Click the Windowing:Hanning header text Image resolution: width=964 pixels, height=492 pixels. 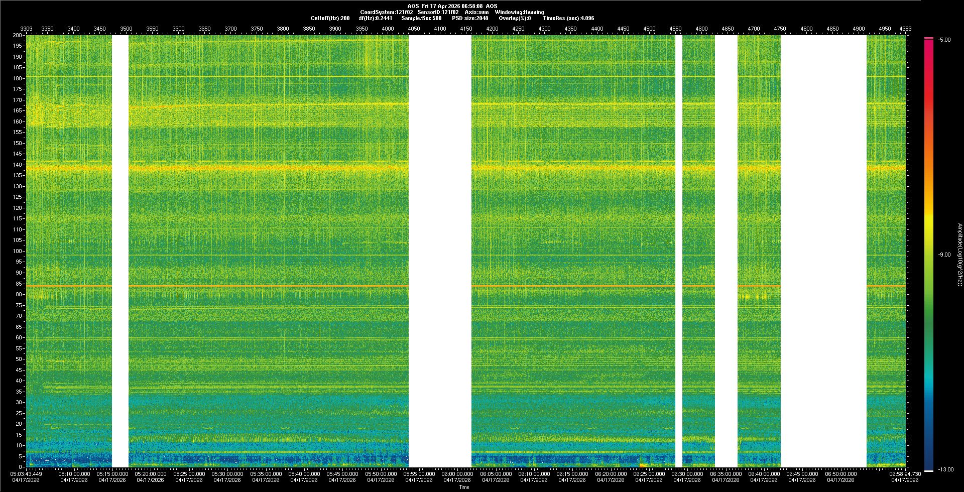tap(519, 12)
